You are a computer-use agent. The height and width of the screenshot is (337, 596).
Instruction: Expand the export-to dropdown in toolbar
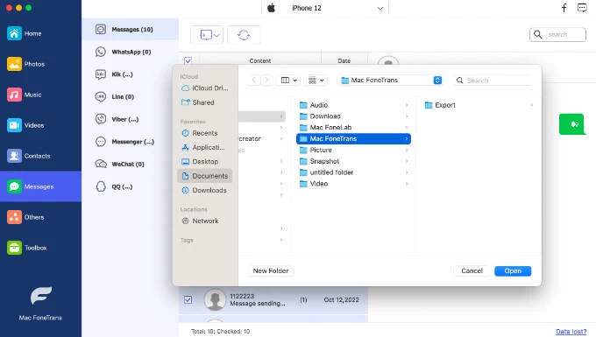pos(206,35)
